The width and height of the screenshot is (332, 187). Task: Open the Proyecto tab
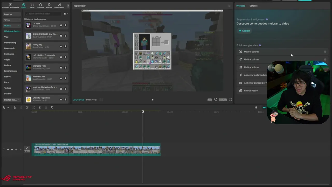(241, 6)
